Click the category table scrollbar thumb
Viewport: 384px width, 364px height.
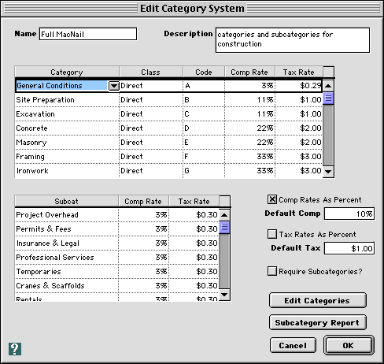(x=328, y=98)
